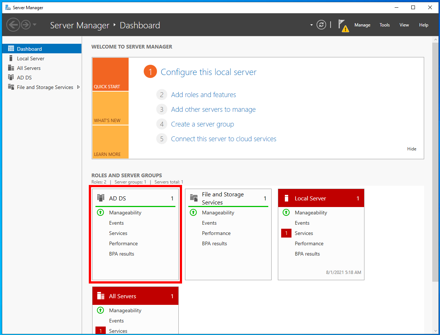Hide the welcome tile
This screenshot has width=440, height=335.
412,149
